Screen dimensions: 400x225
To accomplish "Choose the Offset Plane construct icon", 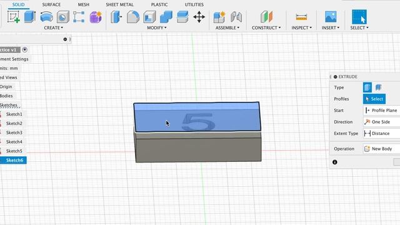I will pos(267,17).
